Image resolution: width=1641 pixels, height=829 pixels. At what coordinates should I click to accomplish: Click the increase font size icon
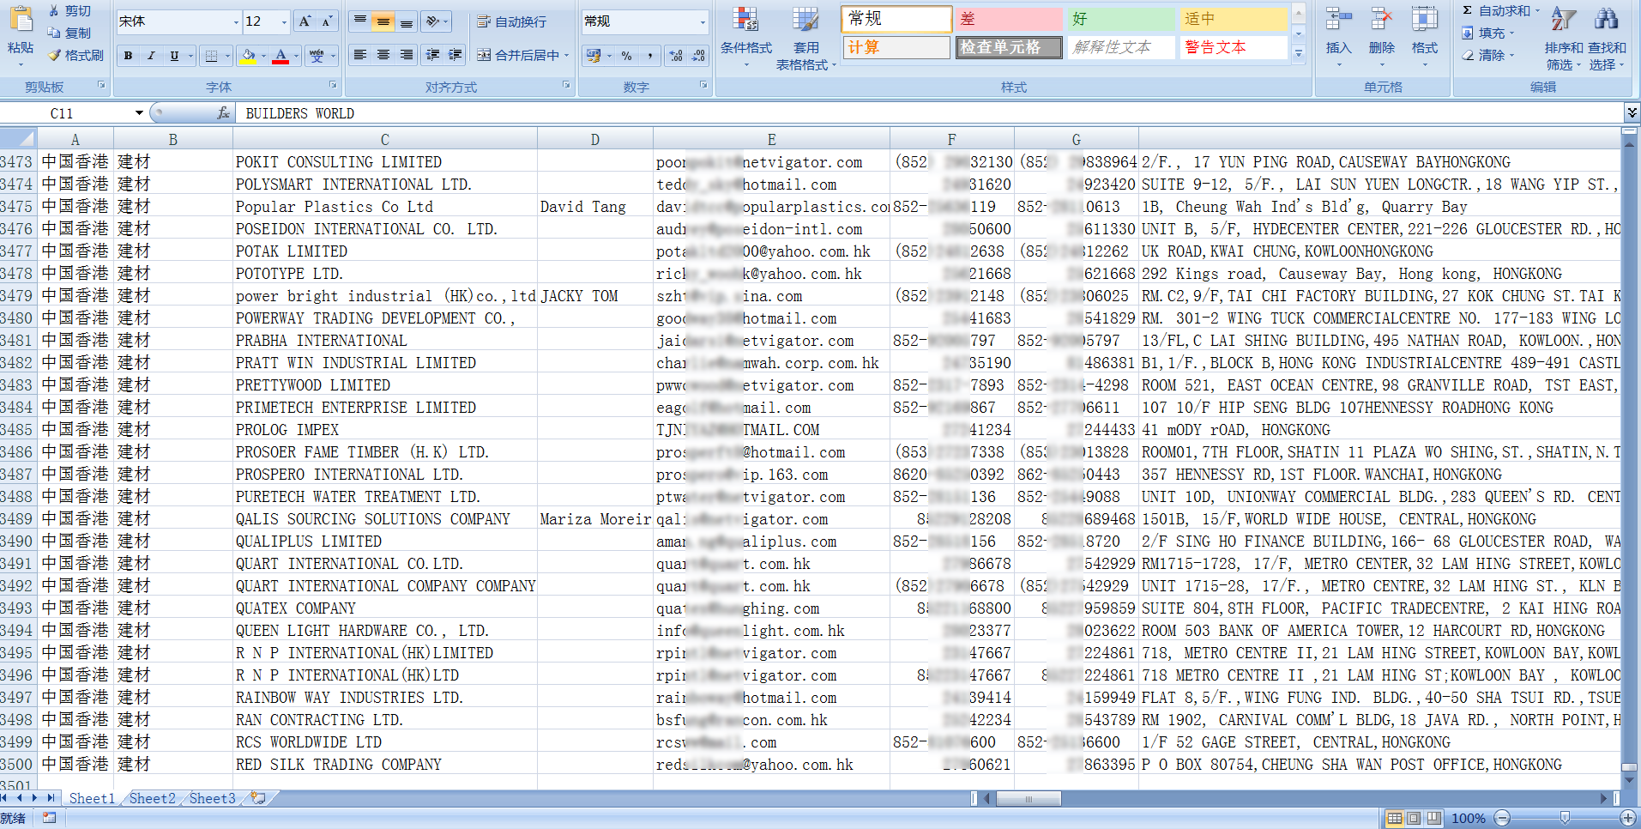click(305, 21)
